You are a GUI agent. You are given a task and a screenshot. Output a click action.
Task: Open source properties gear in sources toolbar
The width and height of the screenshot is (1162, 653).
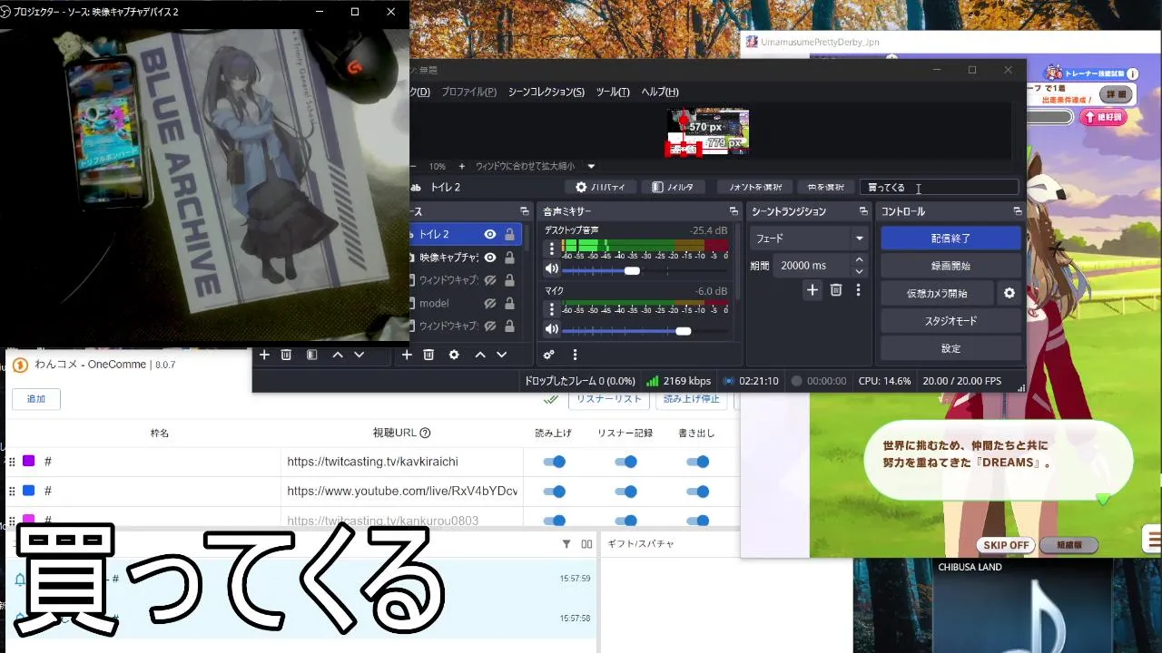(x=454, y=355)
